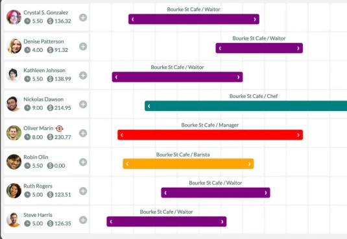The width and height of the screenshot is (347, 239).
Task: Click right handle of Denise's Waitor shift
Action: pos(298,48)
